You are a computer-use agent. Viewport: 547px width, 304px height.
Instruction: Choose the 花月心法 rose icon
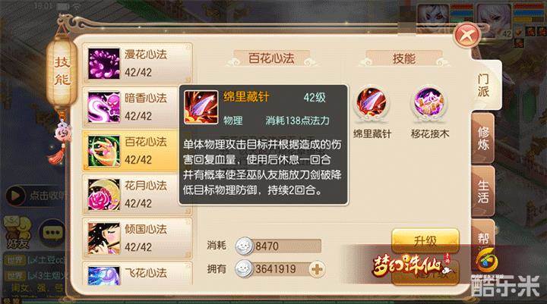tap(103, 195)
